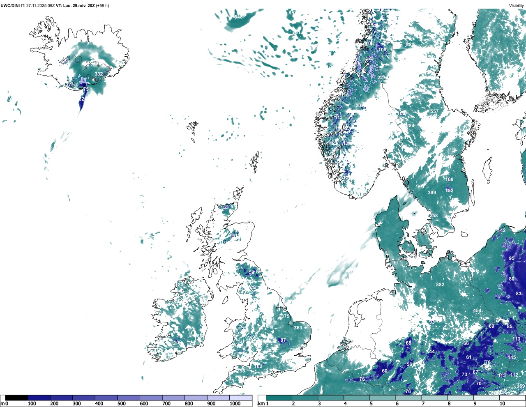Click the black 0–100 m legend swatch
The height and width of the screenshot is (407, 526).
(x=17, y=398)
